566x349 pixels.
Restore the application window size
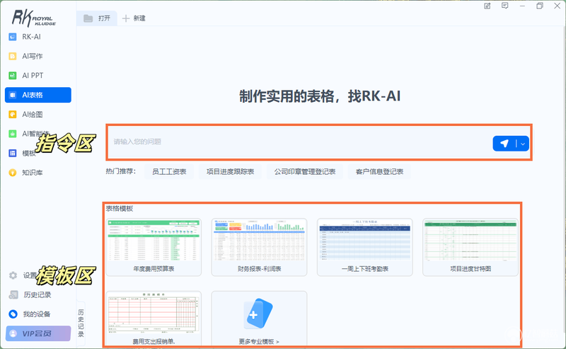click(x=540, y=6)
